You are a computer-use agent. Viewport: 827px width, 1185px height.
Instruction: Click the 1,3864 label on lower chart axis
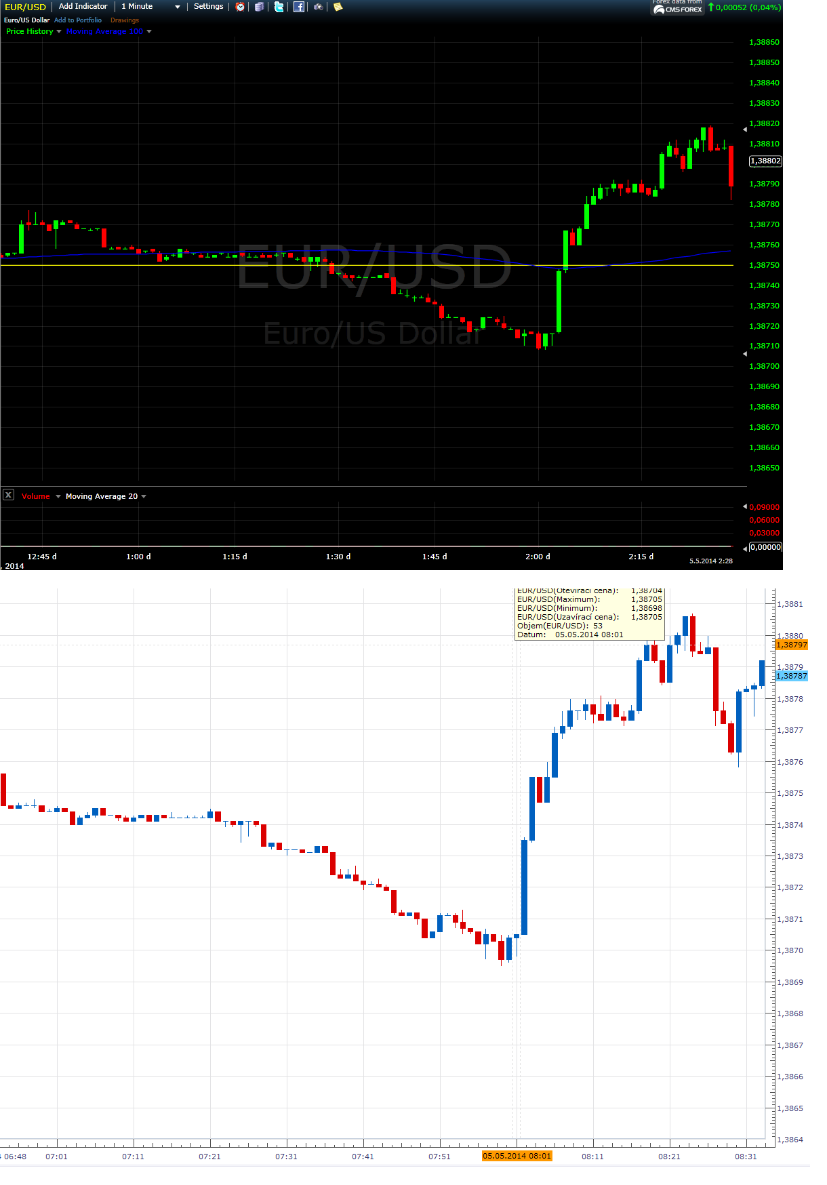click(790, 1140)
